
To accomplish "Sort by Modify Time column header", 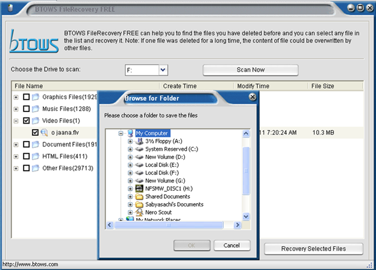I will coord(271,86).
